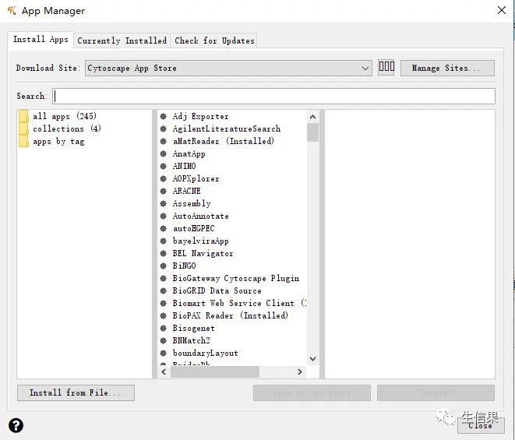This screenshot has width=515, height=440.
Task: Select autoHGPEC in the app list
Action: (x=194, y=228)
